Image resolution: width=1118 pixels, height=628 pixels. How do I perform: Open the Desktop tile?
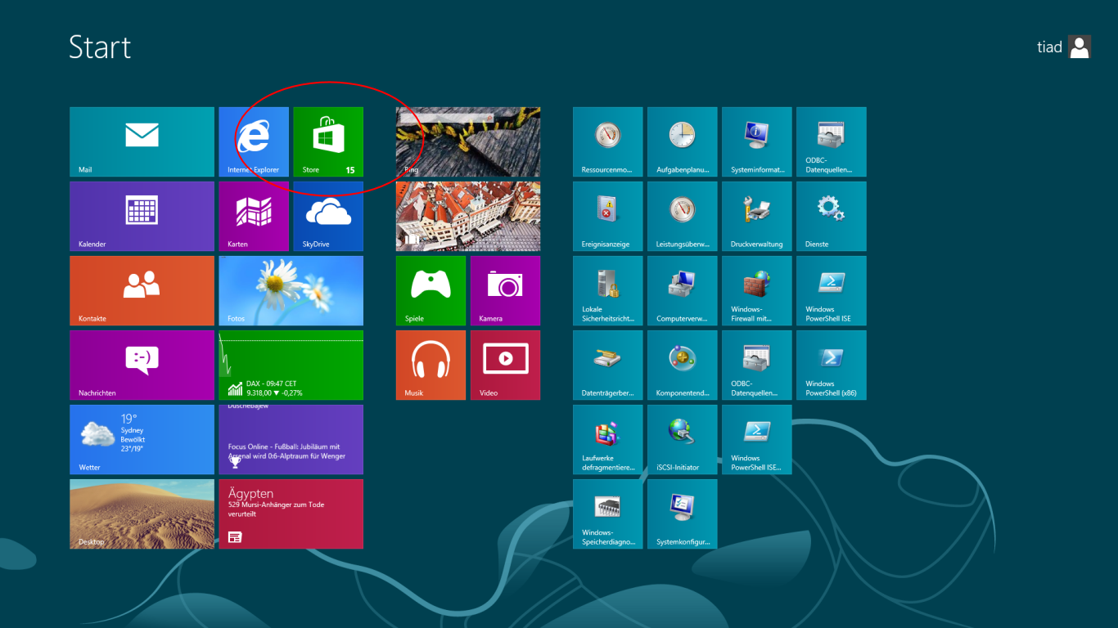tap(142, 514)
